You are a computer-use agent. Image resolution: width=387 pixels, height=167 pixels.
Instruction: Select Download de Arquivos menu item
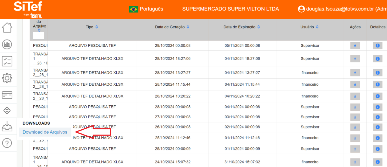pyautogui.click(x=45, y=132)
